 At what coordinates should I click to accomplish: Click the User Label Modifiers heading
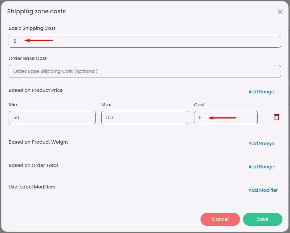pyautogui.click(x=32, y=187)
